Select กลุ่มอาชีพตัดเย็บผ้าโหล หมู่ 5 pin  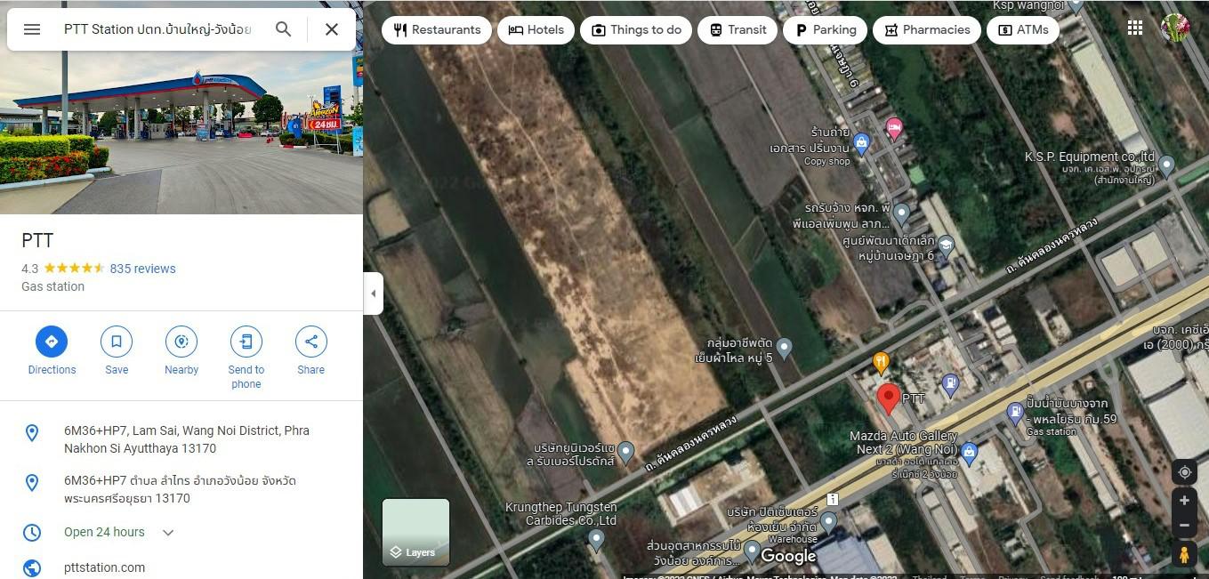click(784, 348)
